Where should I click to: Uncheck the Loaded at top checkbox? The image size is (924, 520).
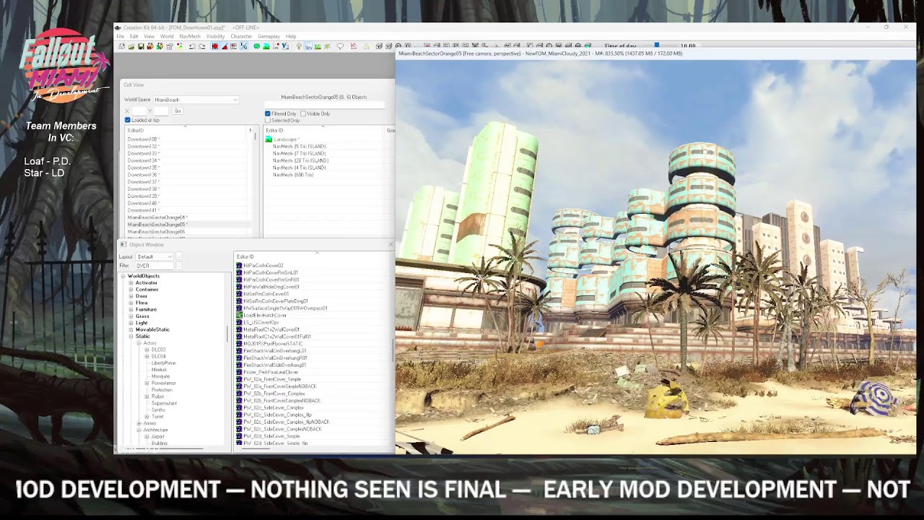click(x=128, y=120)
